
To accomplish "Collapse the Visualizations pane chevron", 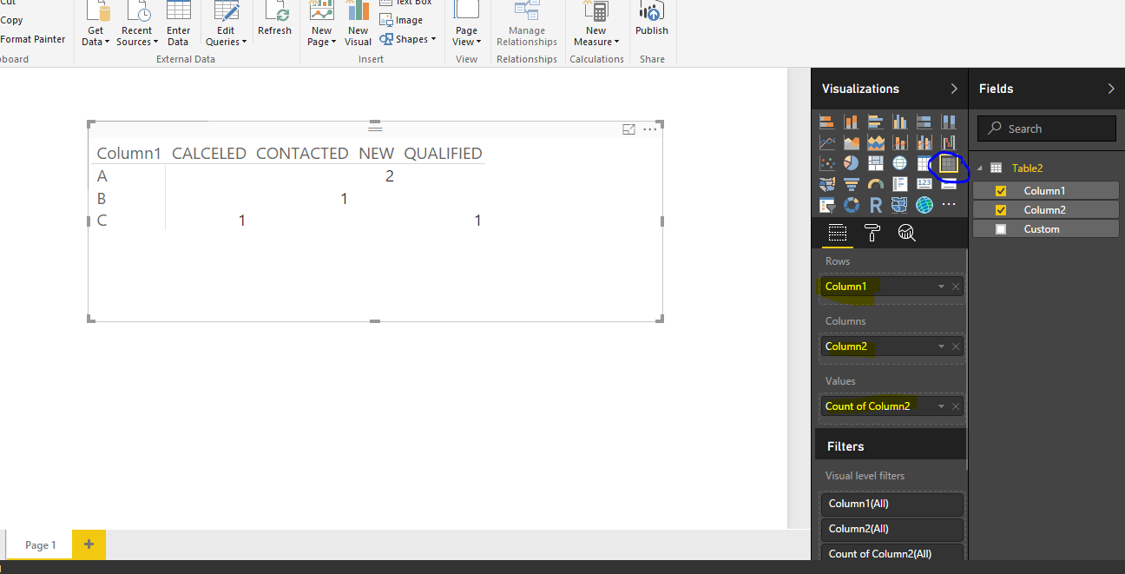I will pyautogui.click(x=954, y=89).
